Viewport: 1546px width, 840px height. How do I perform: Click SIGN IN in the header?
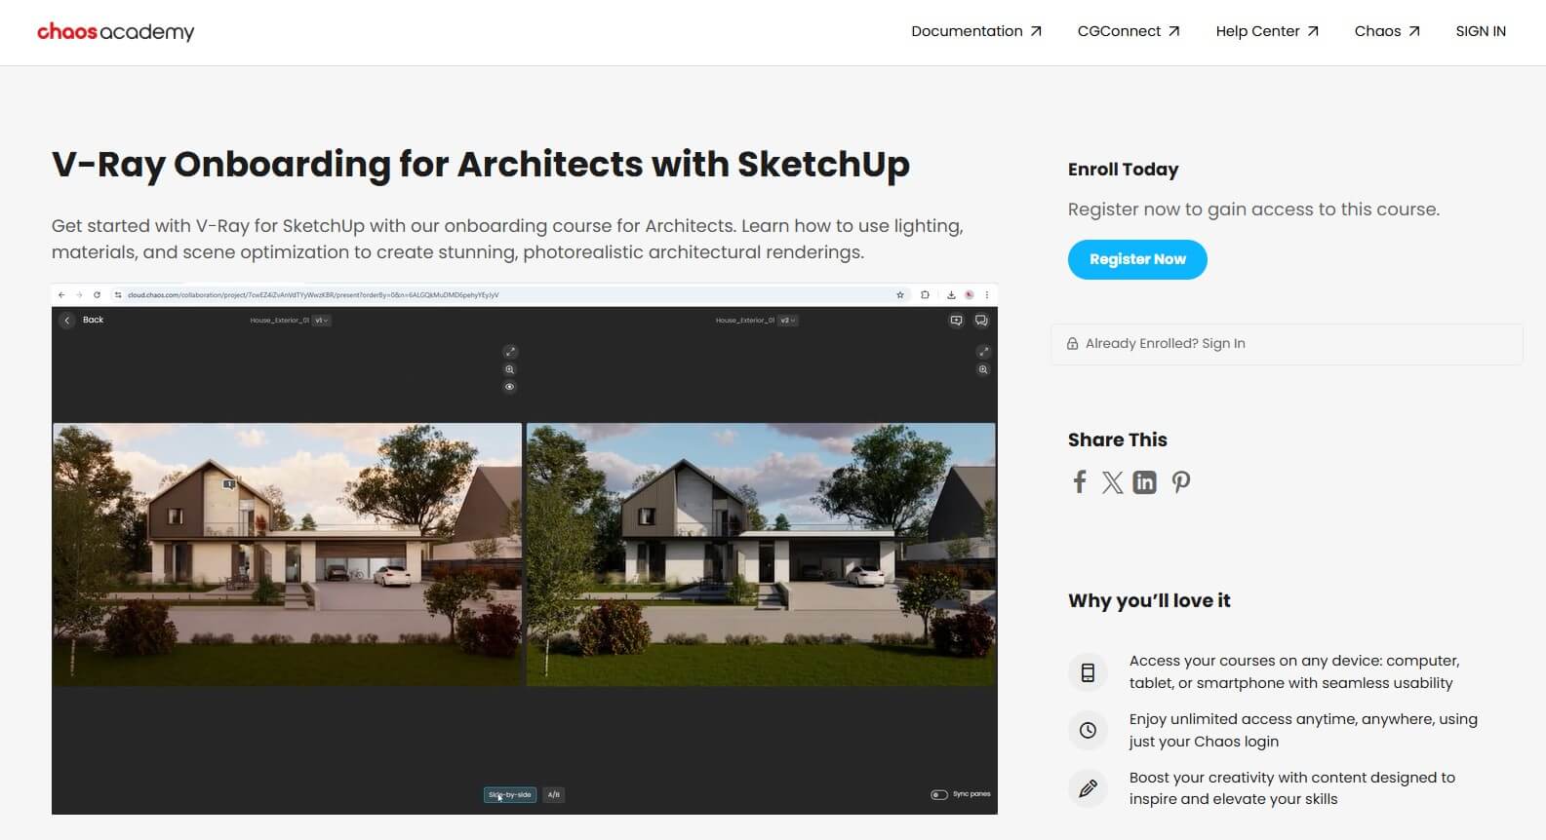click(1481, 31)
